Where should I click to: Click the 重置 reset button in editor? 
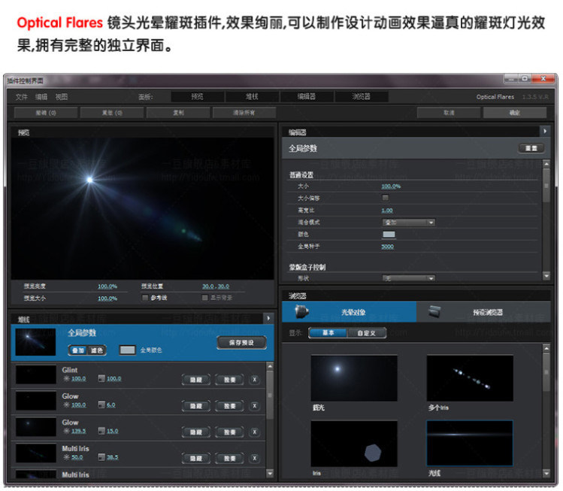[x=531, y=148]
